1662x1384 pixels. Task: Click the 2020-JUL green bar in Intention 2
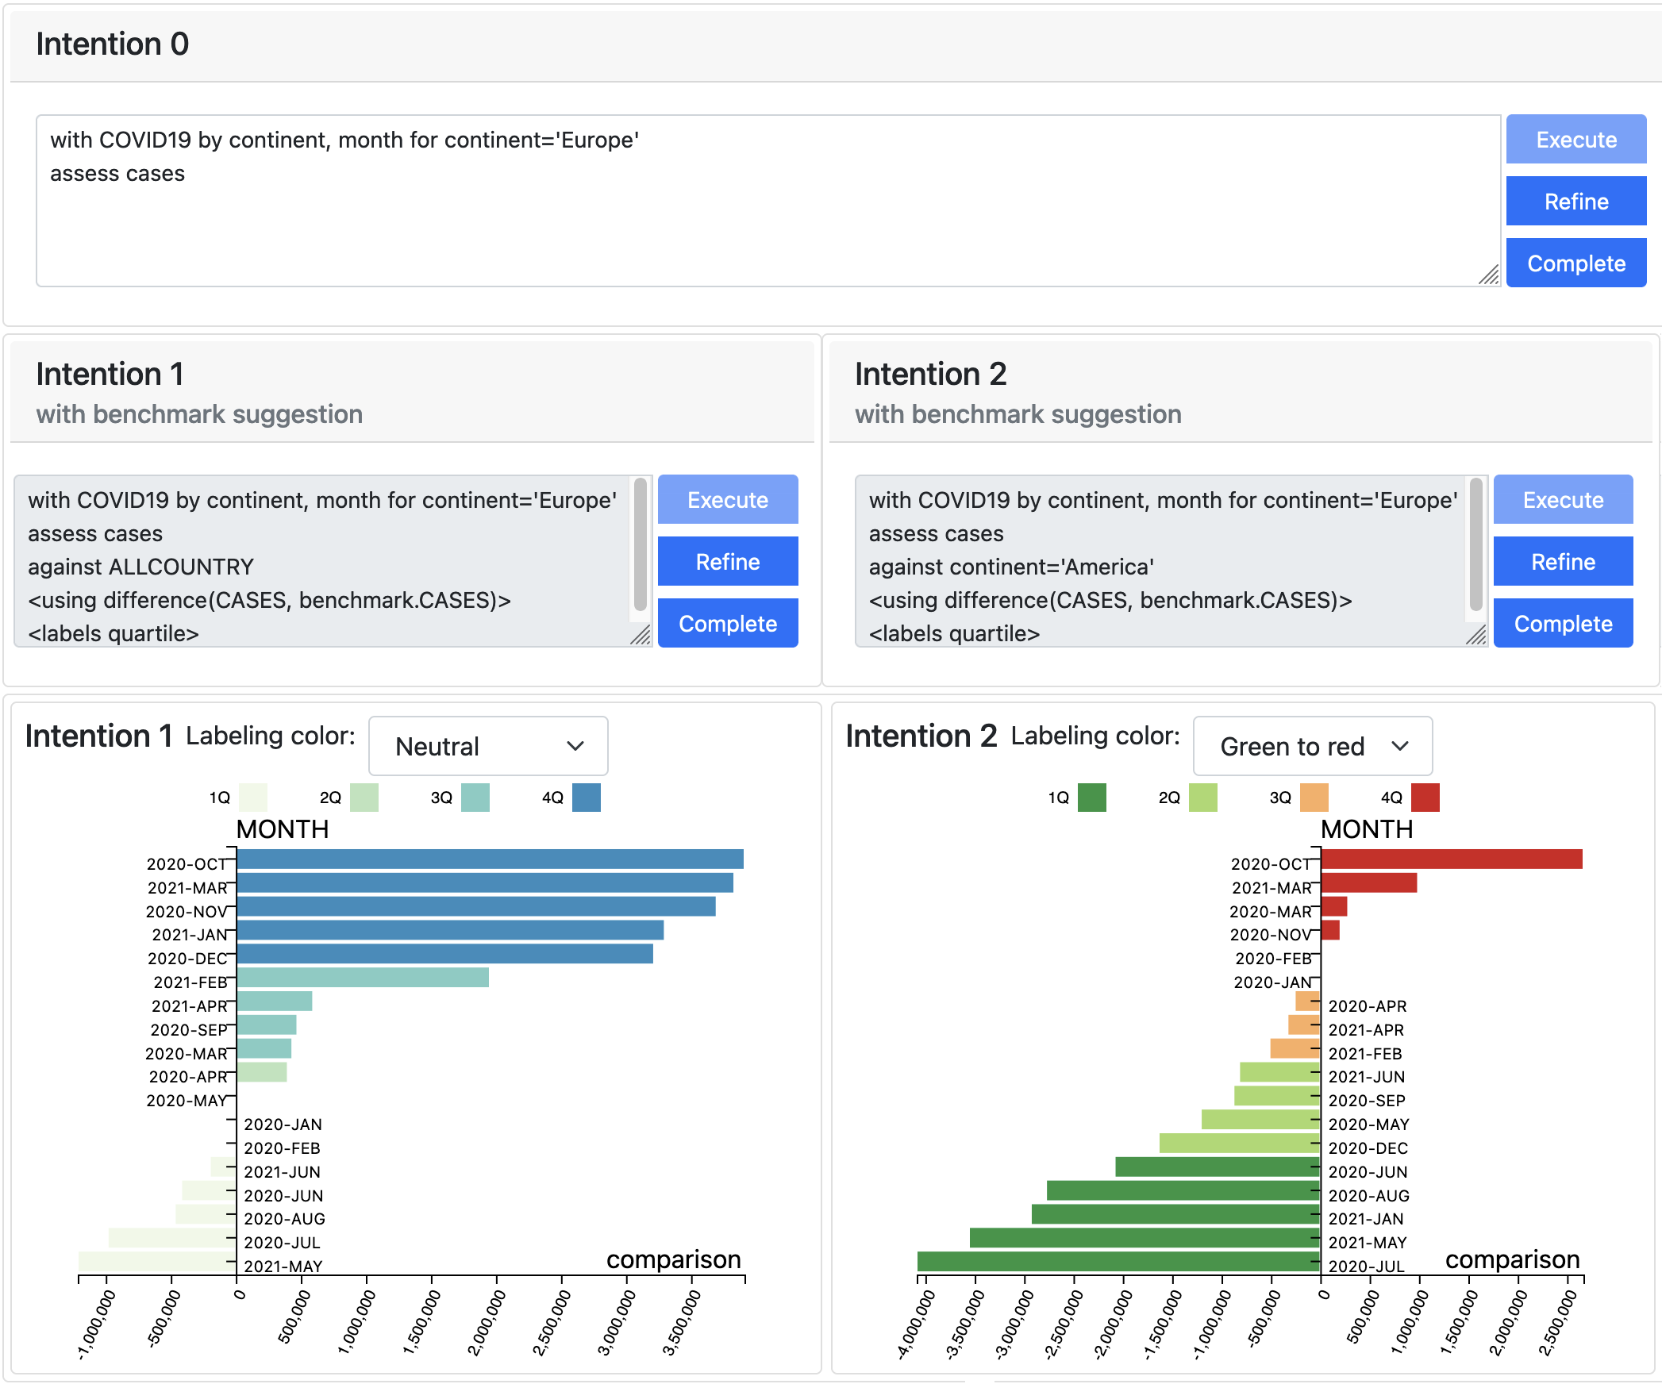pos(1118,1261)
